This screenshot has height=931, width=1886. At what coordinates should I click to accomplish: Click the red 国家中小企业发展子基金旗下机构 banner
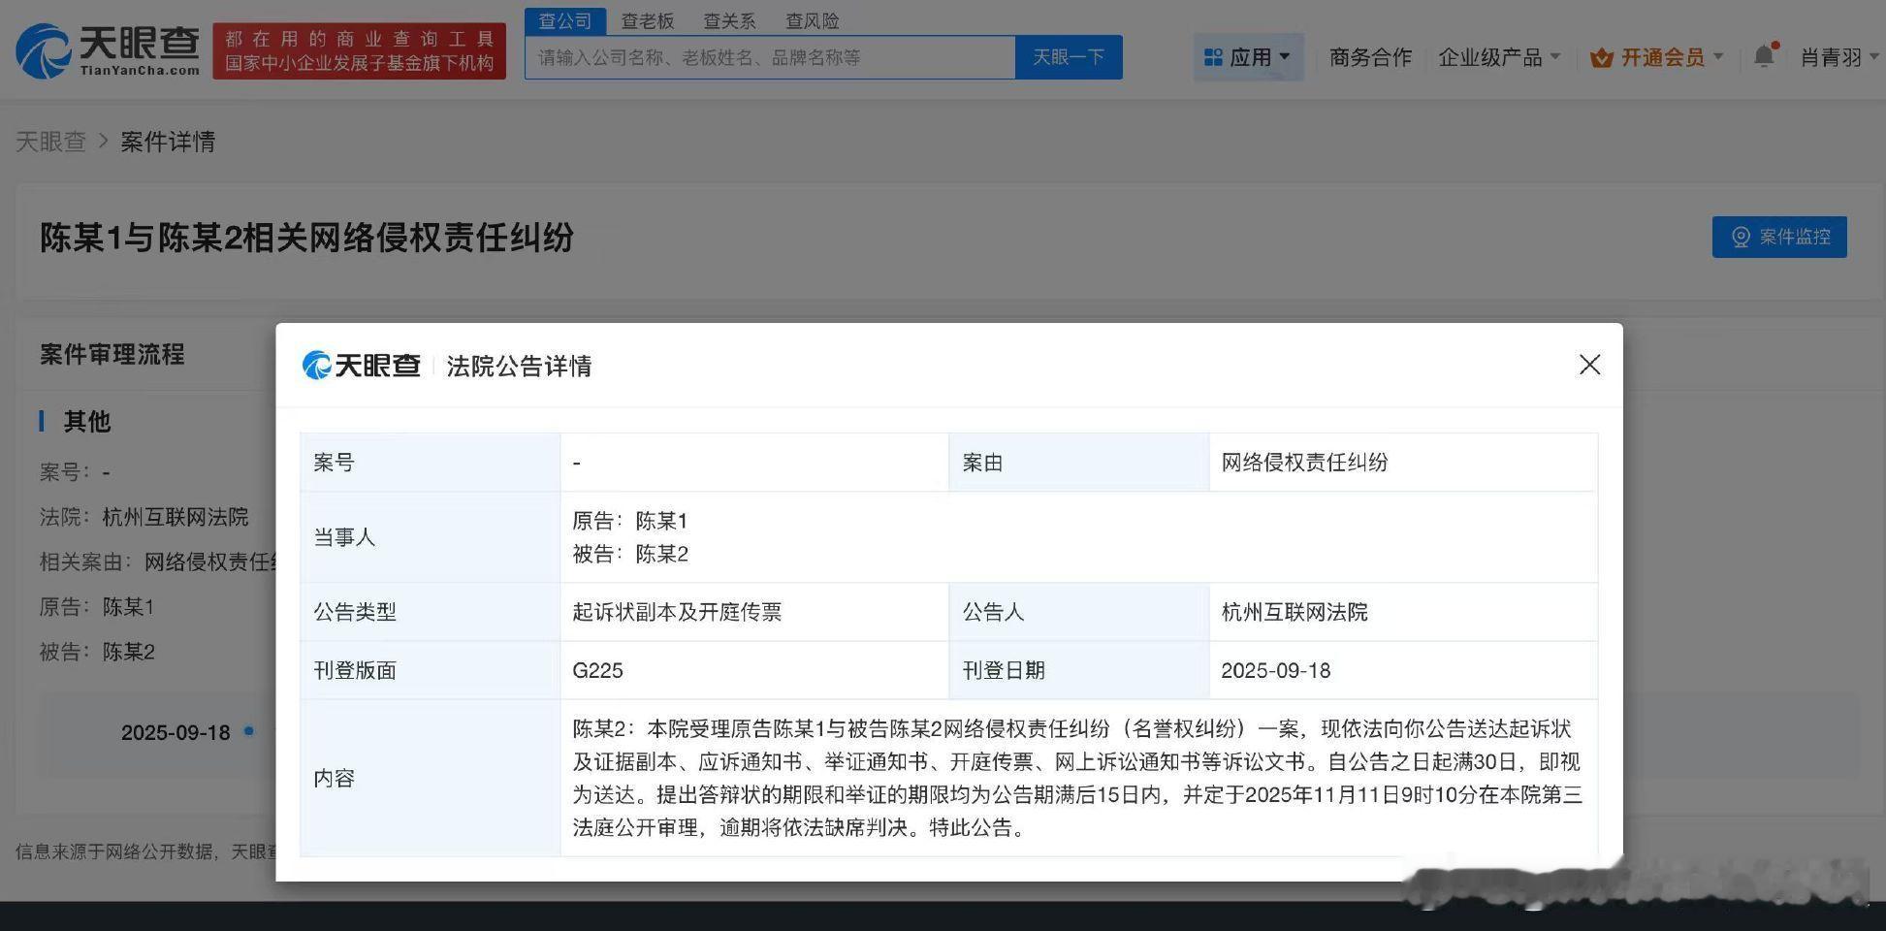(x=360, y=51)
